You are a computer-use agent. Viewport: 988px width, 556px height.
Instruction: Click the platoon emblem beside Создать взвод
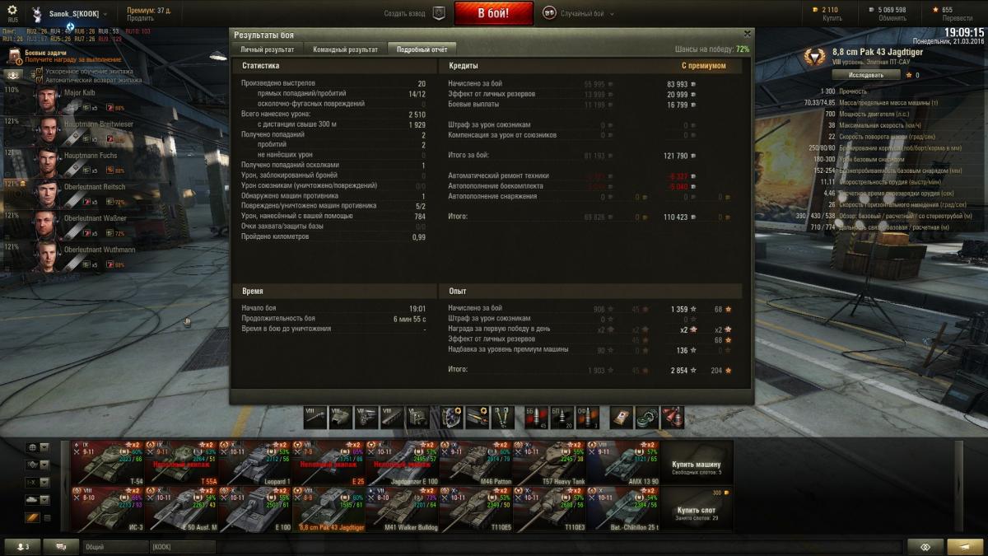click(x=439, y=13)
